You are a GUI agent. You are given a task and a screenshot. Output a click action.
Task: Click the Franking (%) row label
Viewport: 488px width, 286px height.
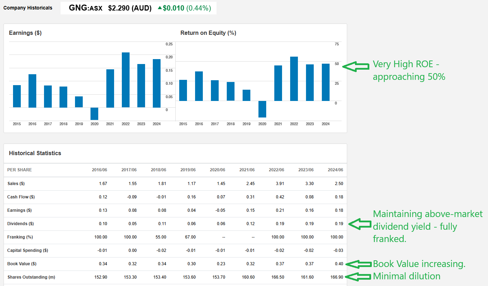tap(20, 237)
